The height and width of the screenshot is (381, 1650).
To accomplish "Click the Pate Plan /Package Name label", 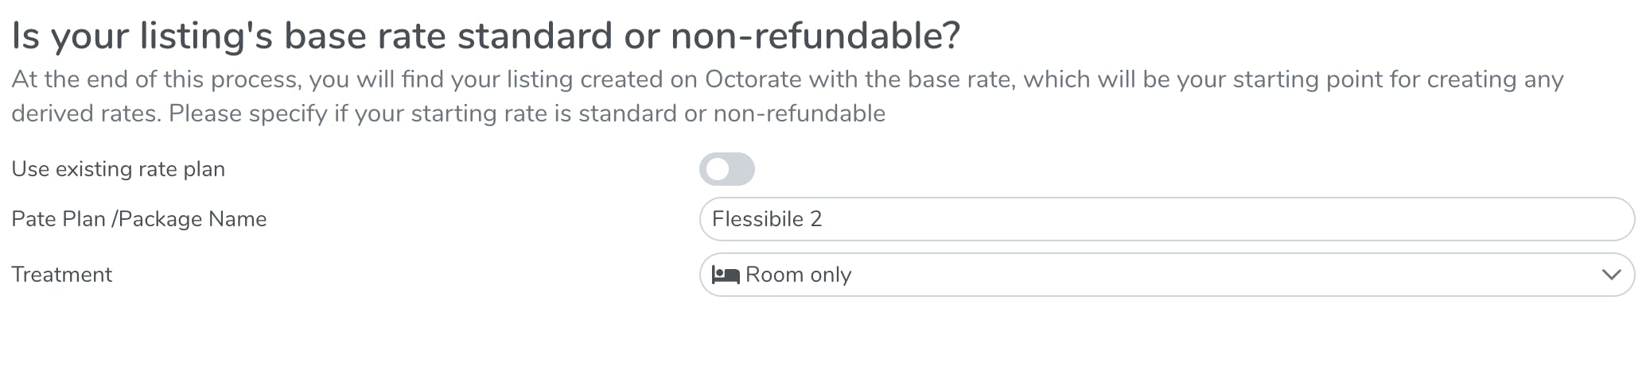I will (x=138, y=219).
